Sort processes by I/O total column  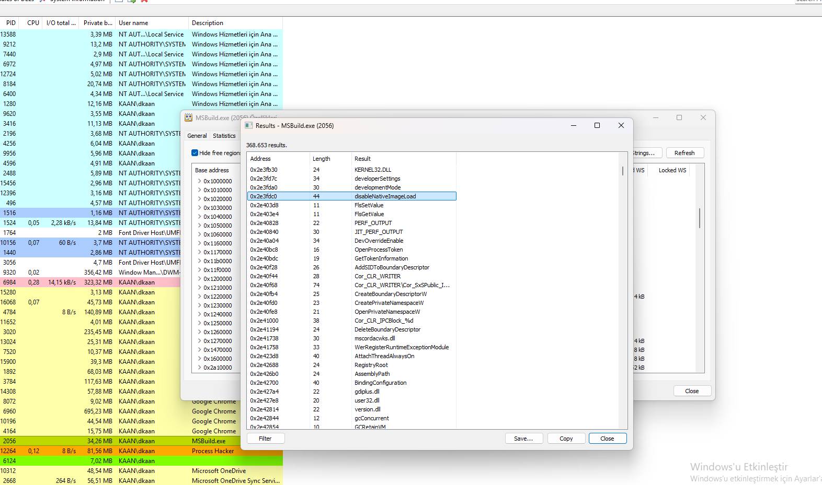61,23
